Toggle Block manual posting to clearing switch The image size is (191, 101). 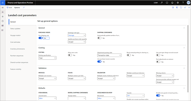129,55
